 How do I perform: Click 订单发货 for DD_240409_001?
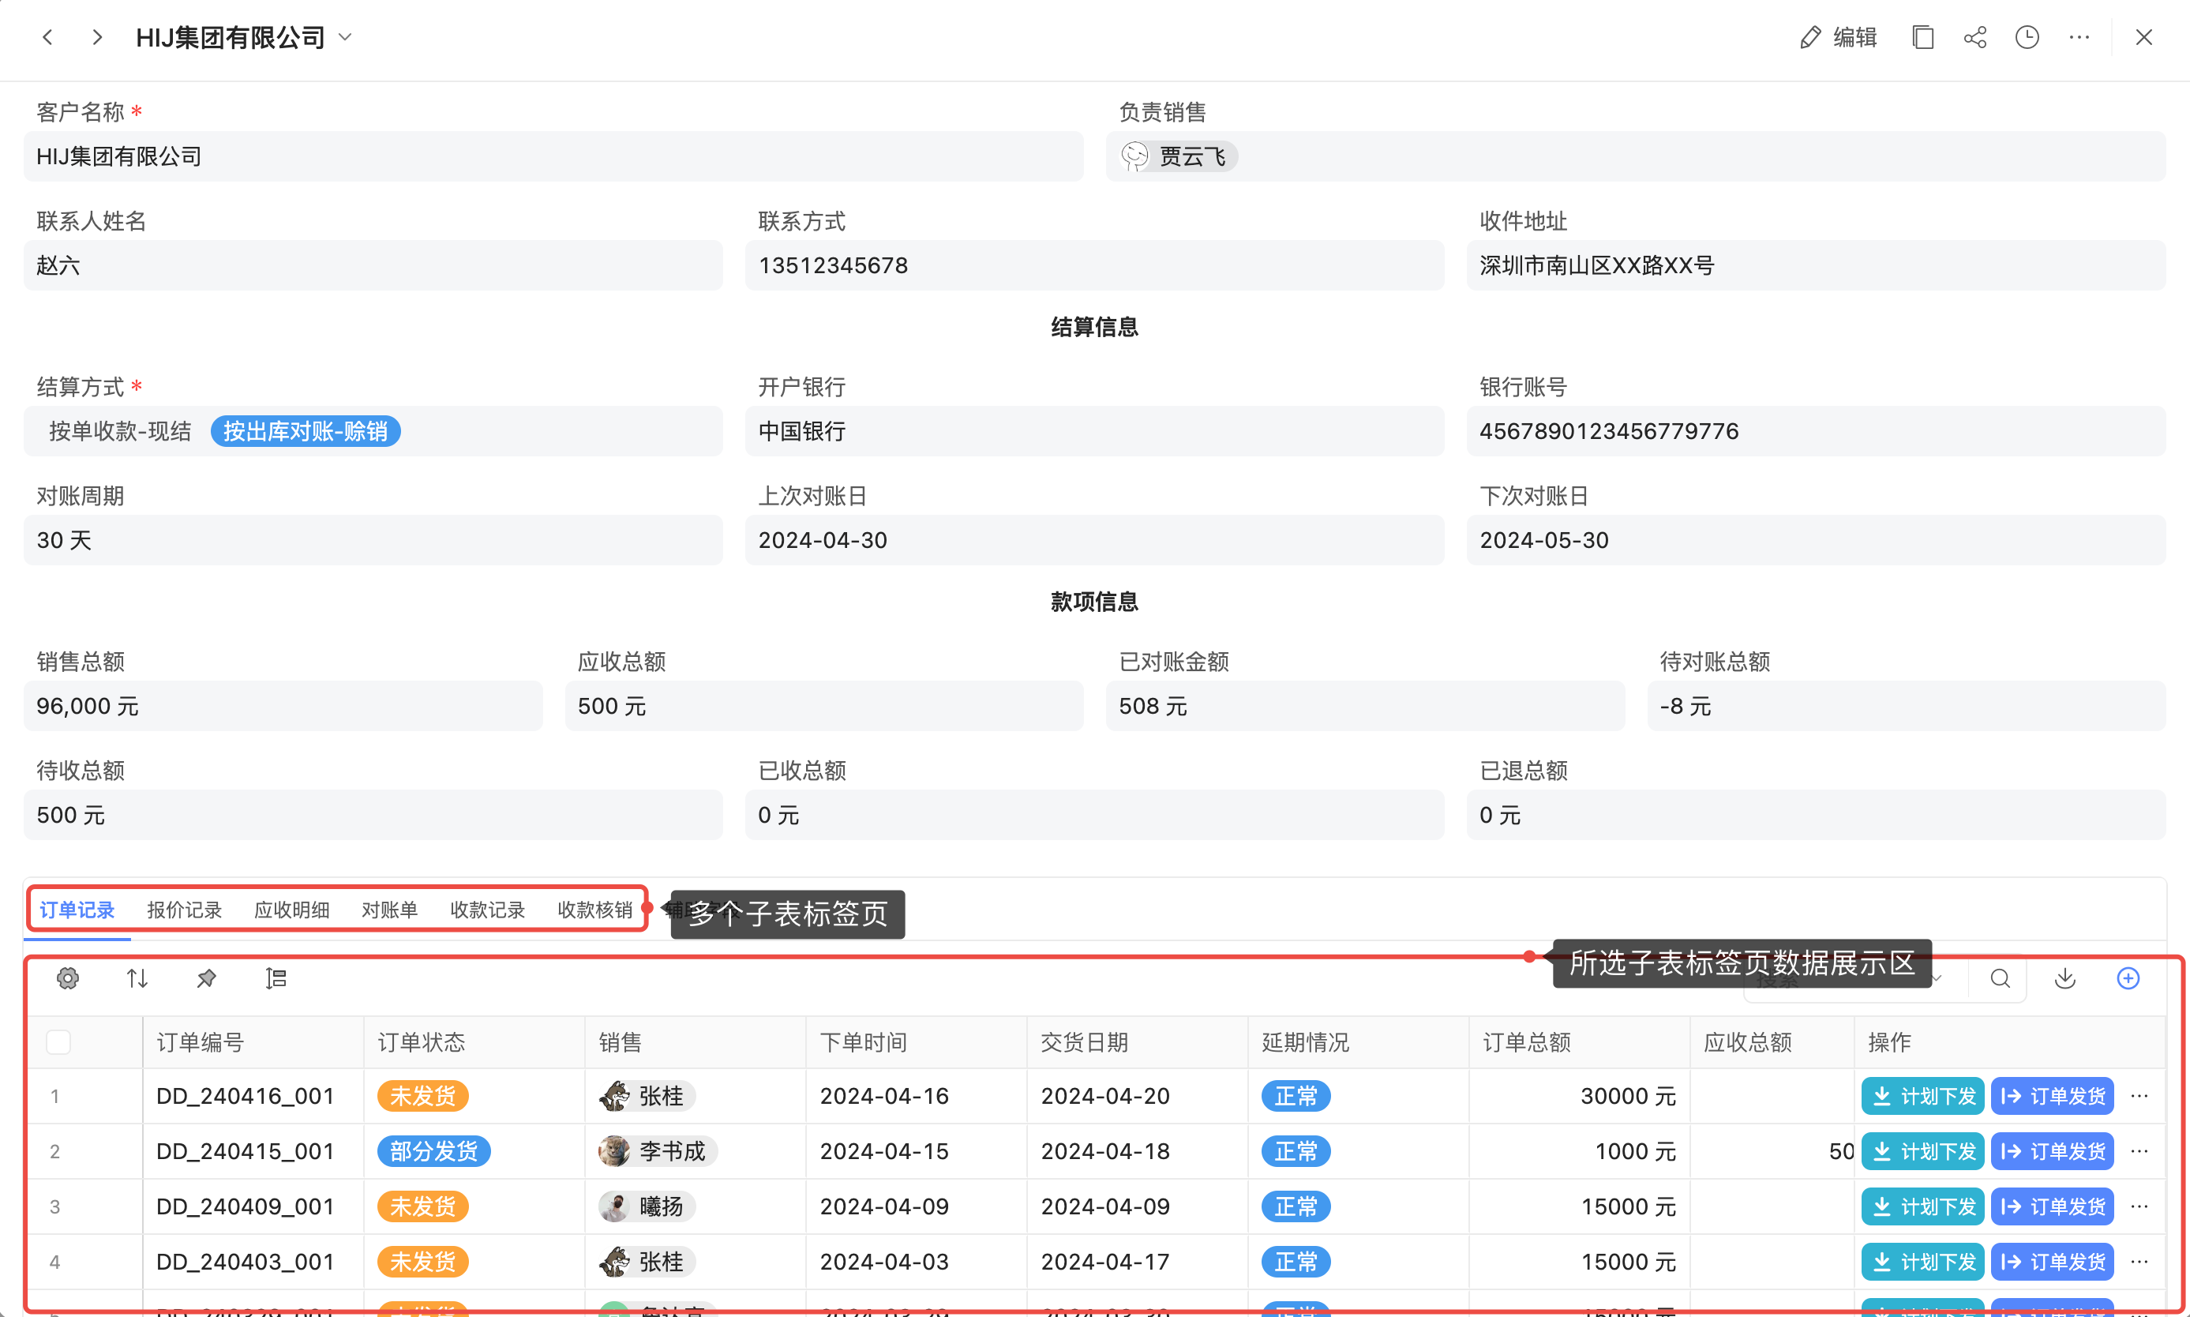[2053, 1206]
